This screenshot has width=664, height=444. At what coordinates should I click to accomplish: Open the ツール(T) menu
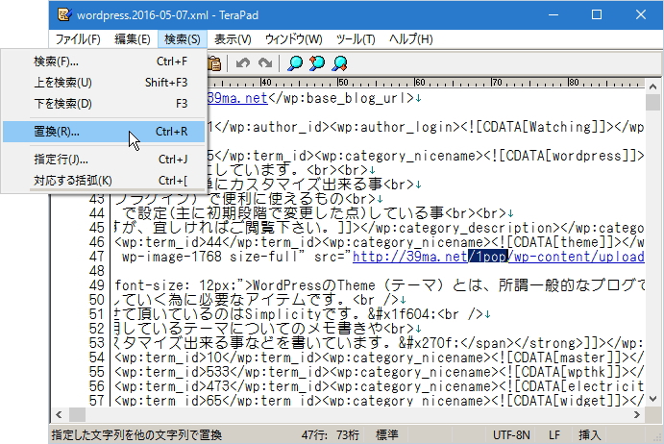(356, 39)
